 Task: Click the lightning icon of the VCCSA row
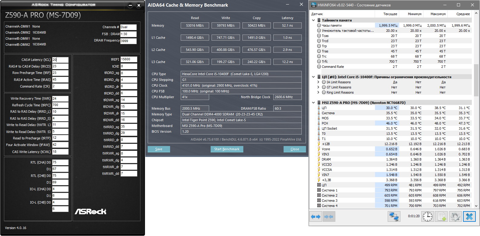(x=319, y=170)
